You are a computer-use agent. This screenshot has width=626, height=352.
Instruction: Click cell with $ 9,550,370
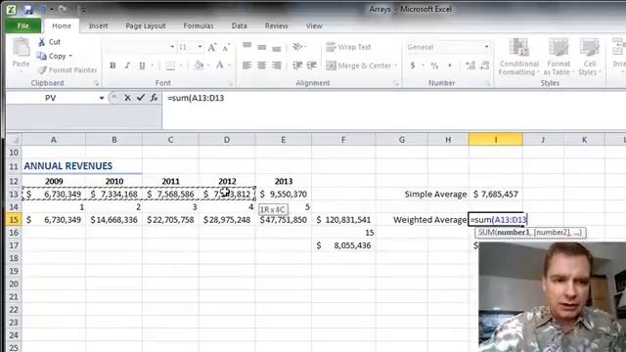pos(283,195)
